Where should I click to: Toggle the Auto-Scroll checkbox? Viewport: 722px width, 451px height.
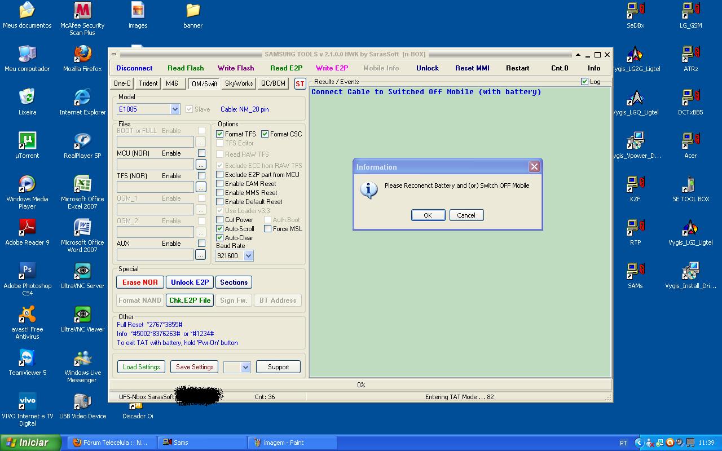click(220, 229)
